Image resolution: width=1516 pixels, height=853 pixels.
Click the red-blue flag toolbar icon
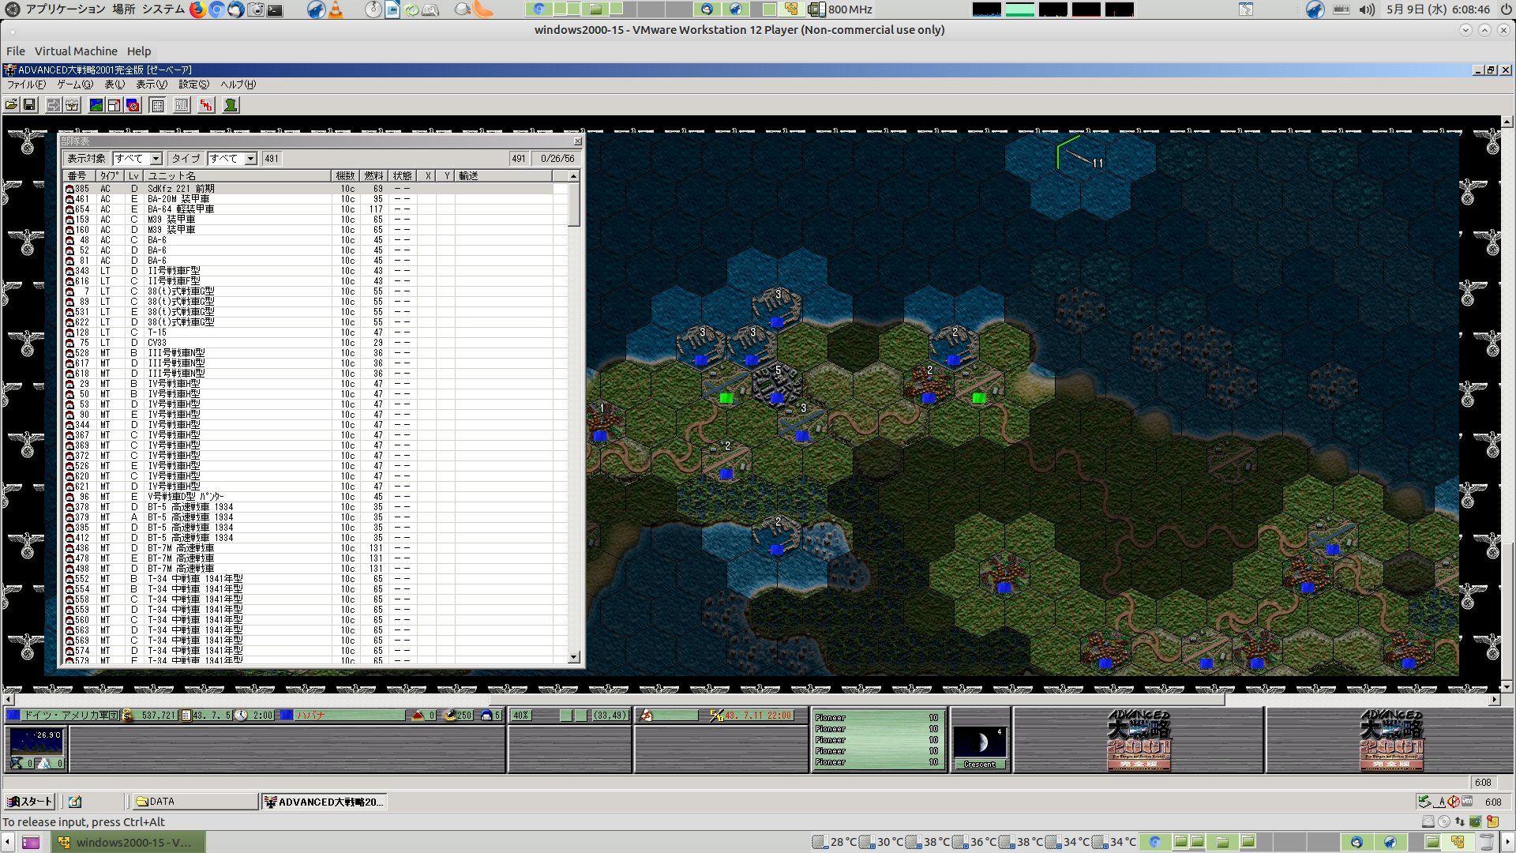[x=133, y=105]
